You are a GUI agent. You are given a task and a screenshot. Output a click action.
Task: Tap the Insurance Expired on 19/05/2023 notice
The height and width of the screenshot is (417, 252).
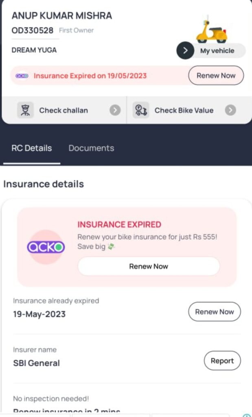coord(90,76)
